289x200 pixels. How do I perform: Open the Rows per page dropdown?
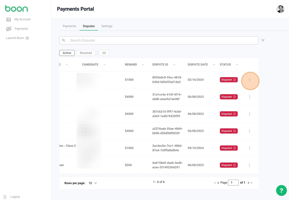click(93, 183)
